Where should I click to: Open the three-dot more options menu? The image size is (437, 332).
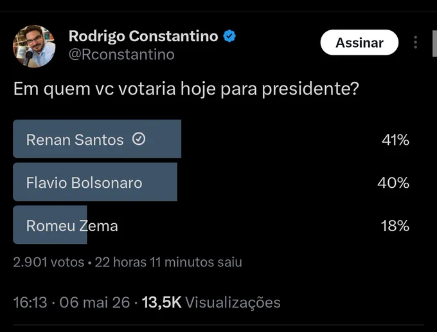[x=415, y=42]
